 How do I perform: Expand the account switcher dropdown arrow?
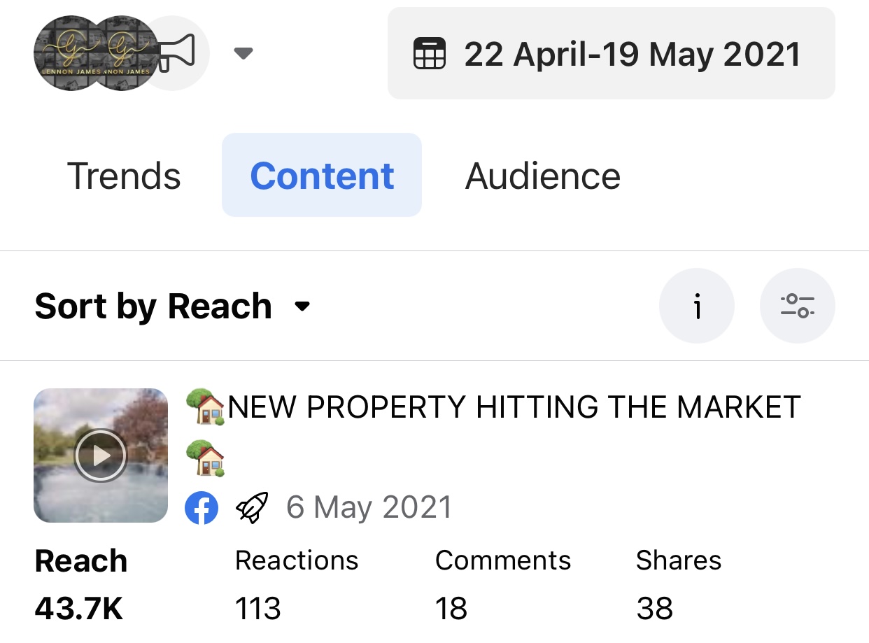point(243,53)
